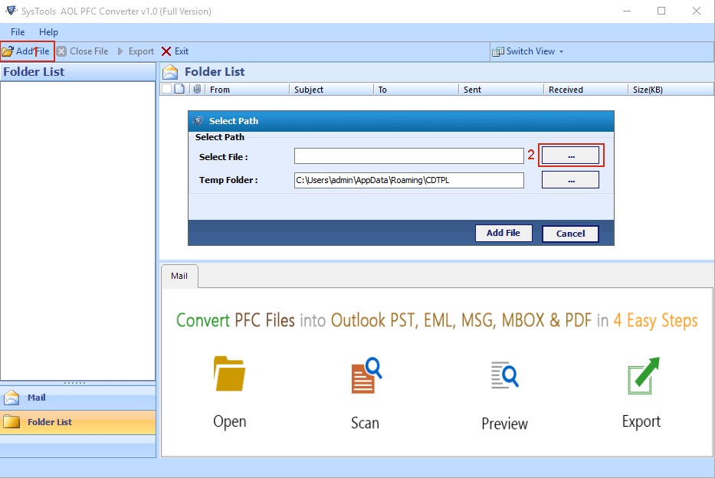Minimize the AOL PFC Converter window
Image resolution: width=715 pixels, height=478 pixels.
pos(627,11)
